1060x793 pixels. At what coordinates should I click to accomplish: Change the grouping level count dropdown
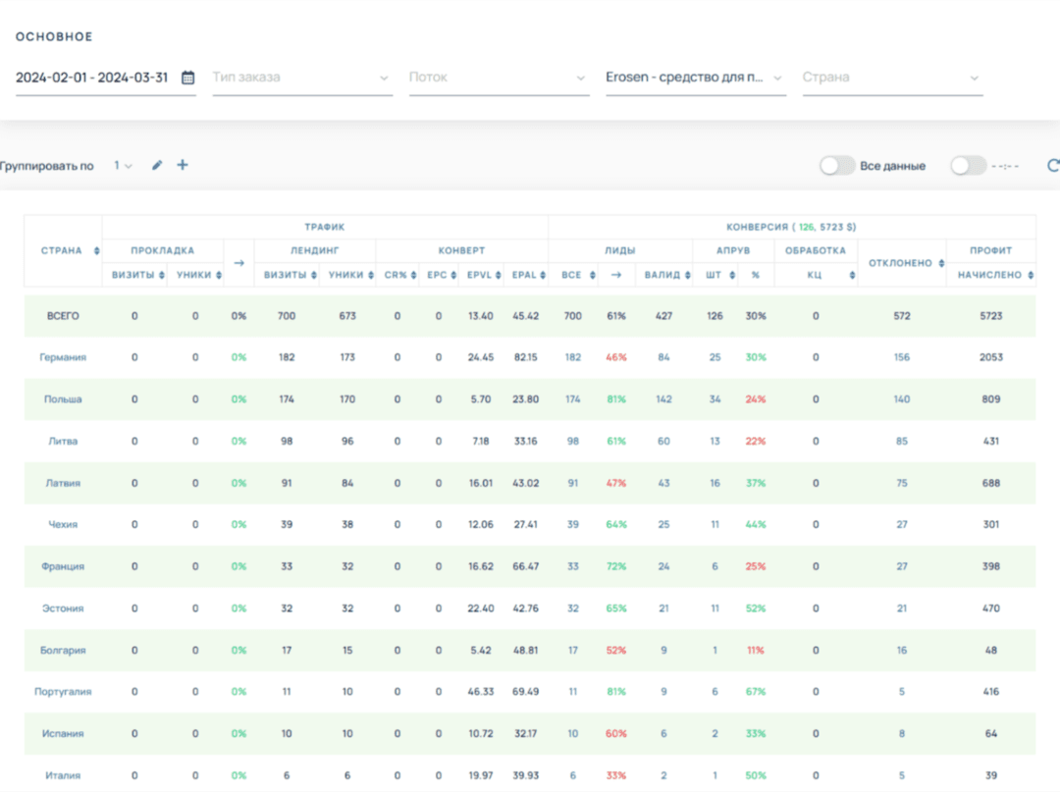coord(123,166)
